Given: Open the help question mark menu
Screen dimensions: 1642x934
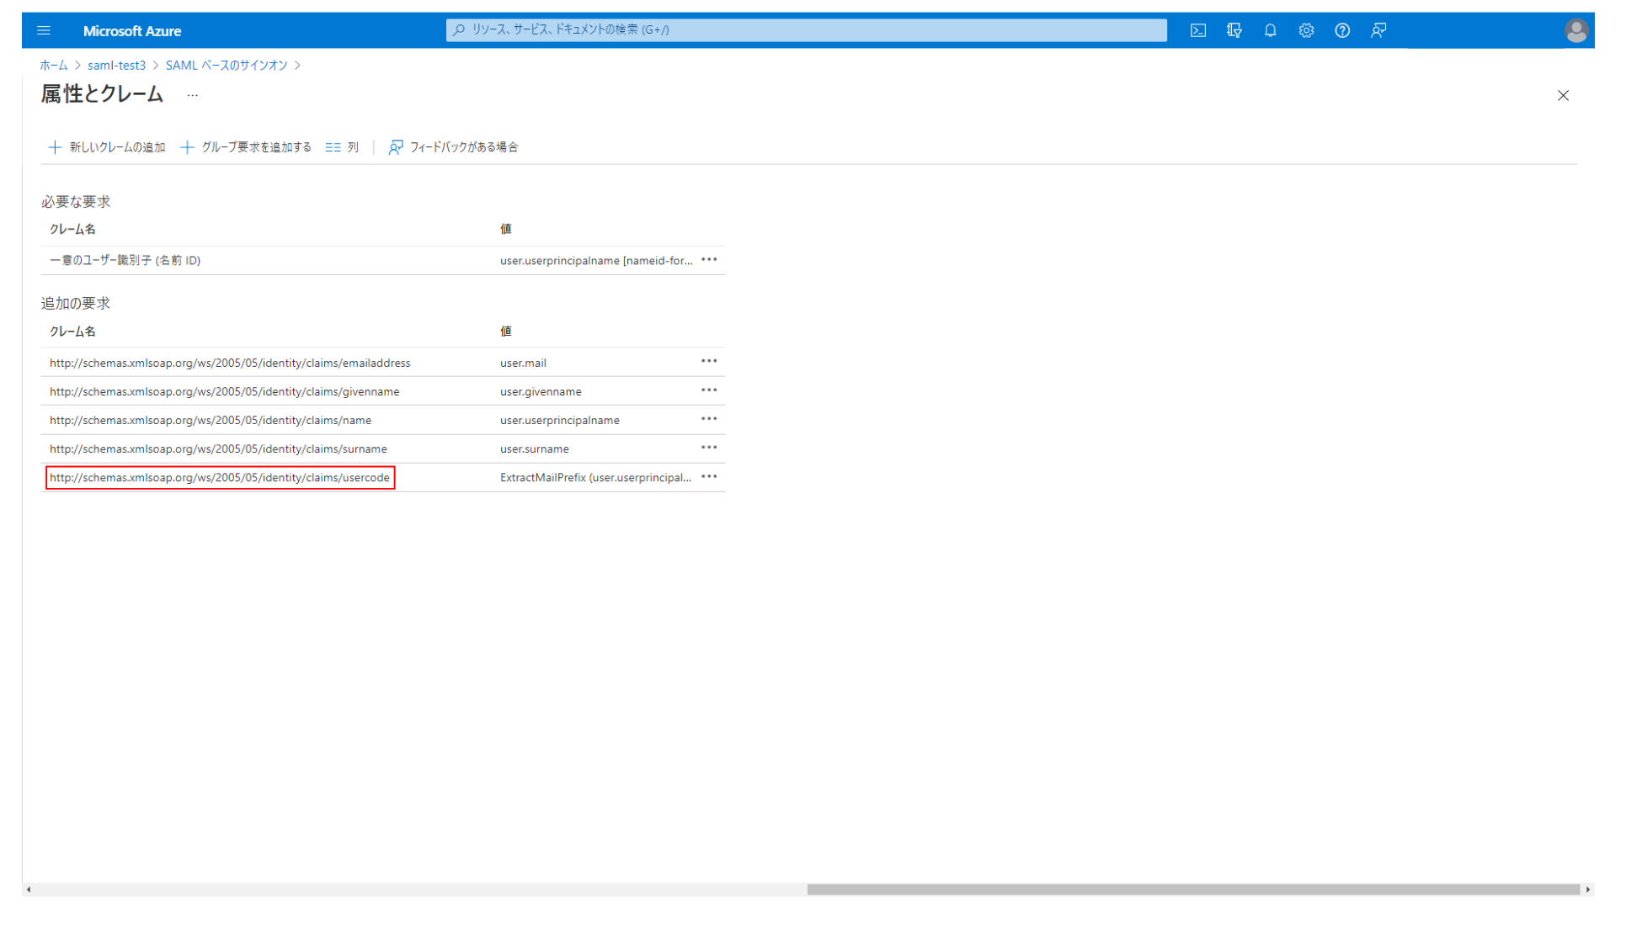Looking at the screenshot, I should [x=1342, y=30].
